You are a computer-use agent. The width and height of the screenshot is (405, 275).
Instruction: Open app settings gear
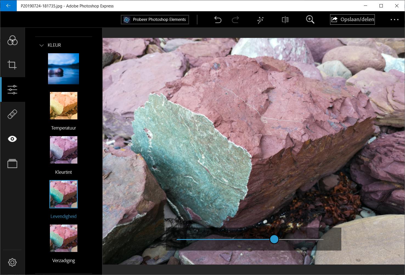click(x=12, y=262)
